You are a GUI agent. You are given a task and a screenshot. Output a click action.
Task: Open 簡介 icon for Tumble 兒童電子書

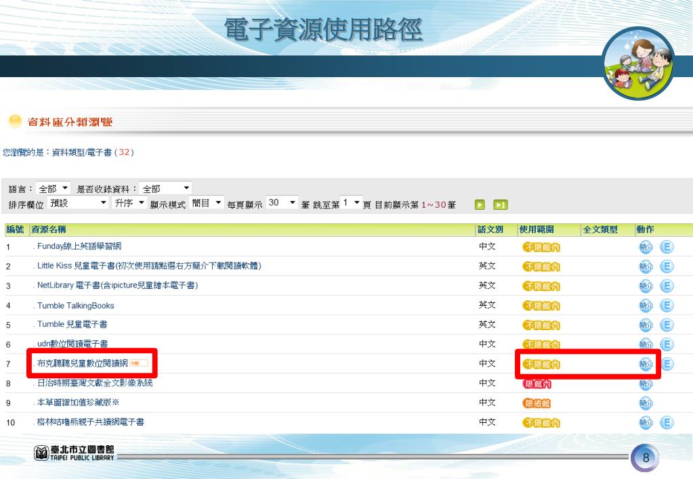pyautogui.click(x=646, y=325)
